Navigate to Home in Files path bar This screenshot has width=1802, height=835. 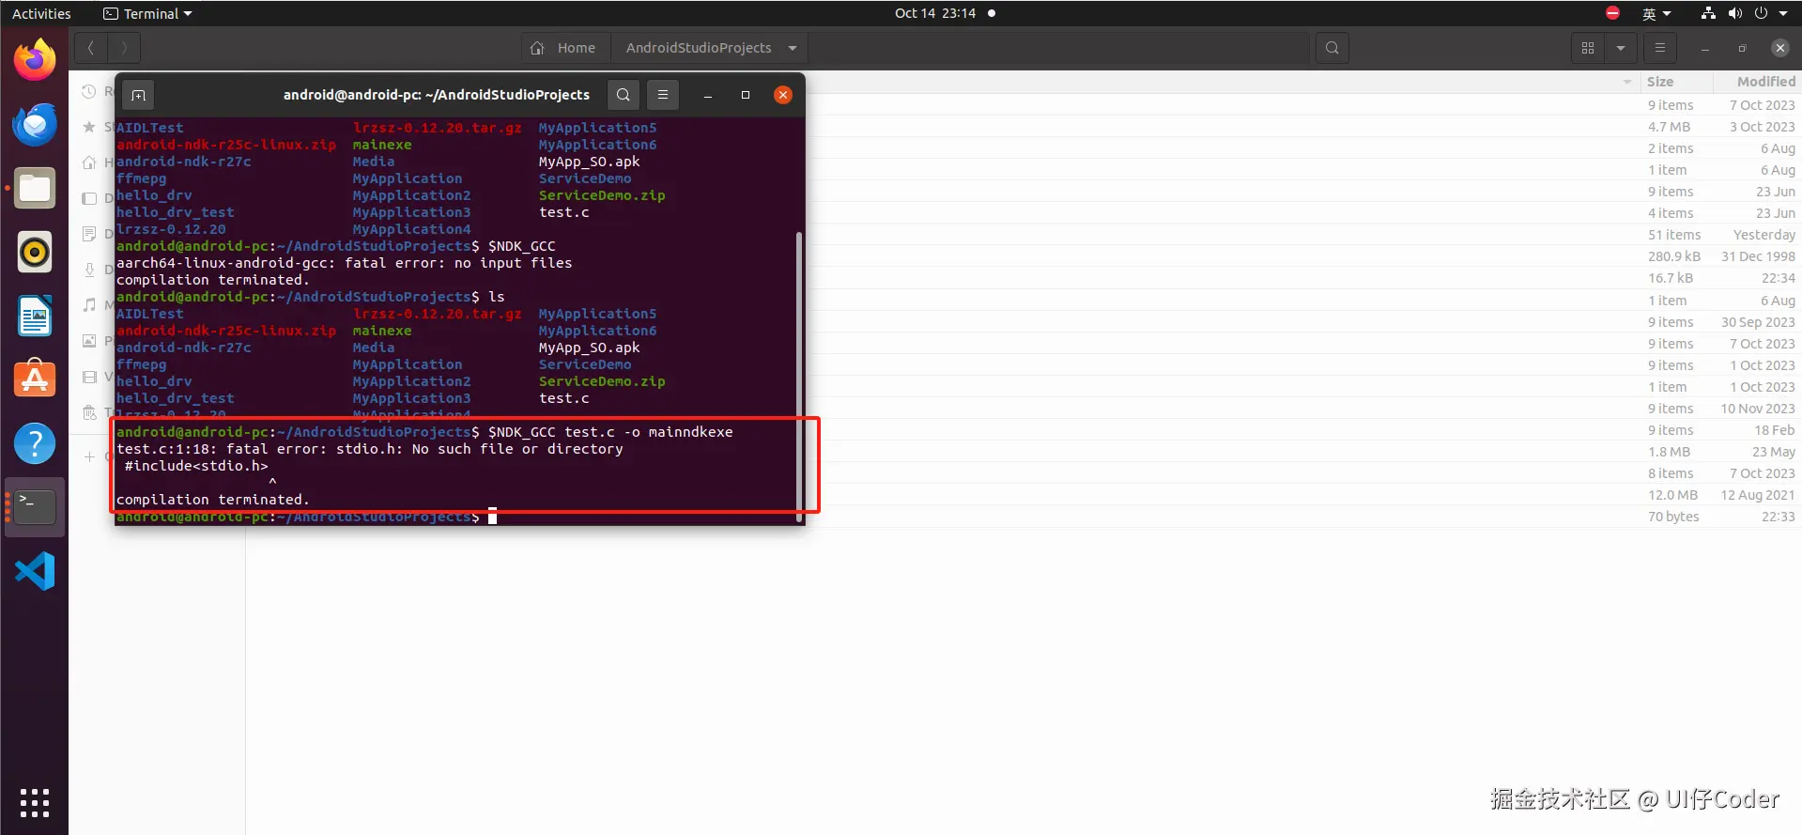coord(563,48)
